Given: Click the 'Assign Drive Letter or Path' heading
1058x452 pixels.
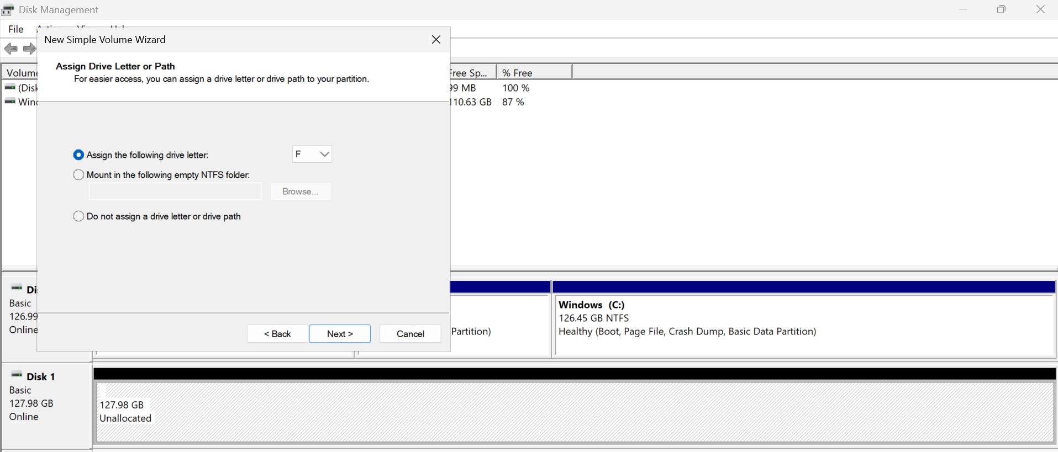Looking at the screenshot, I should point(115,66).
